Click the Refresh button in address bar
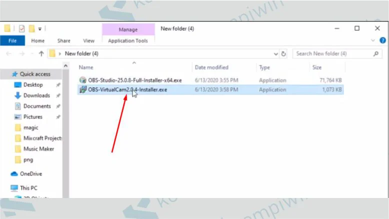Viewport: 389px width, 219px height. click(x=283, y=53)
